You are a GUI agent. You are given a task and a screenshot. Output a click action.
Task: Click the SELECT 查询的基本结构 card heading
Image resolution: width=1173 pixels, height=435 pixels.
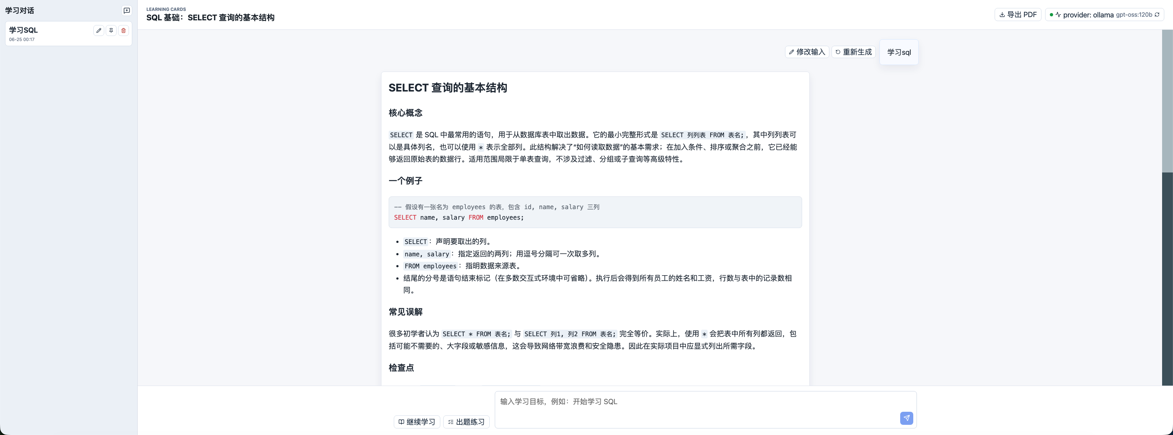[448, 88]
